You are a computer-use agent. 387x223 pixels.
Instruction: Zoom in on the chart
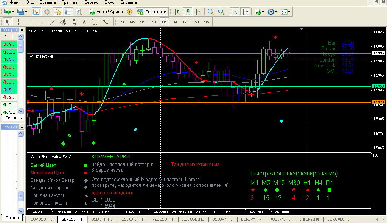pyautogui.click(x=211, y=12)
